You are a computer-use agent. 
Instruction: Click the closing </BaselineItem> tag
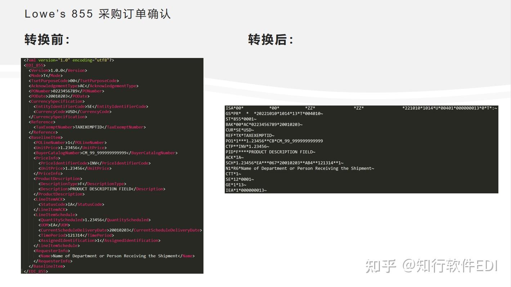tap(47, 266)
